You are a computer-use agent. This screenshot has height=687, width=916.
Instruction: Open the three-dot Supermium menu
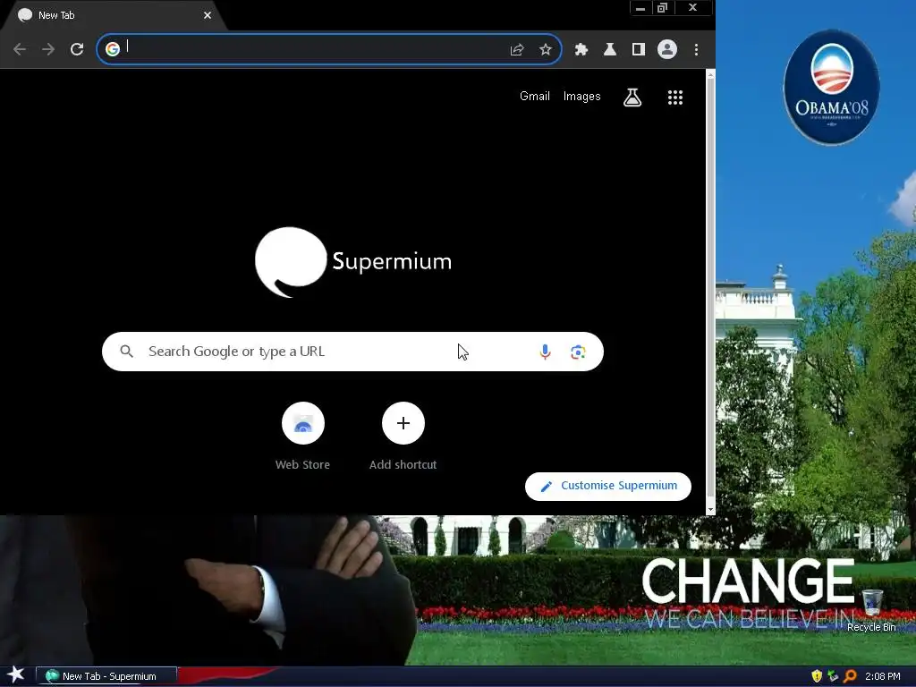[696, 50]
